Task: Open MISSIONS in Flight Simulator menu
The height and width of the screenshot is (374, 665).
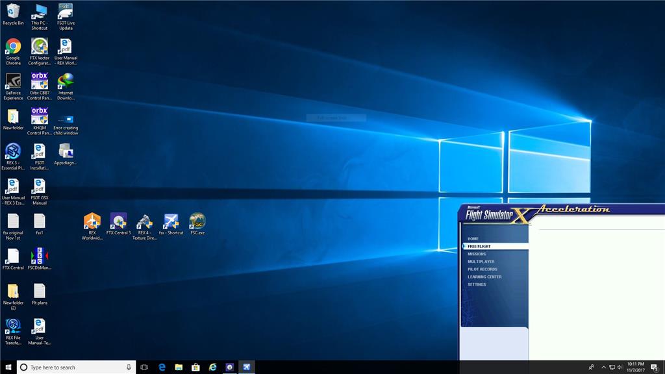Action: click(477, 254)
